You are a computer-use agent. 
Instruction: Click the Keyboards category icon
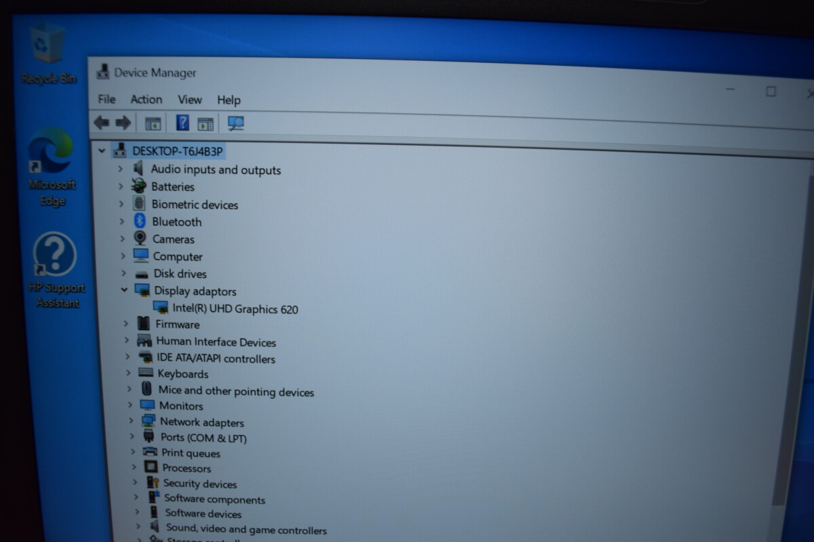(x=146, y=373)
